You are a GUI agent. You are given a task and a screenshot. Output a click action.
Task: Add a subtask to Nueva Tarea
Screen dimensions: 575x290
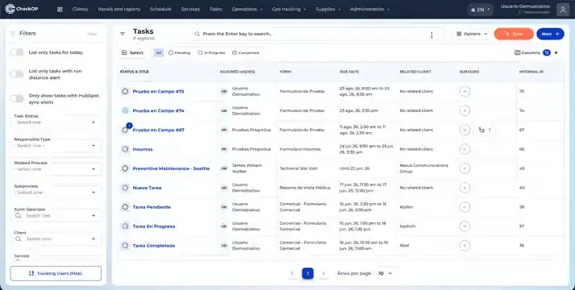tap(465, 188)
